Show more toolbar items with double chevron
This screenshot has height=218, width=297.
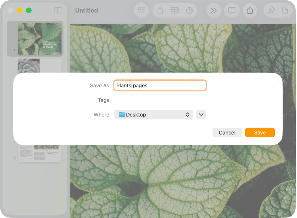coord(213,11)
